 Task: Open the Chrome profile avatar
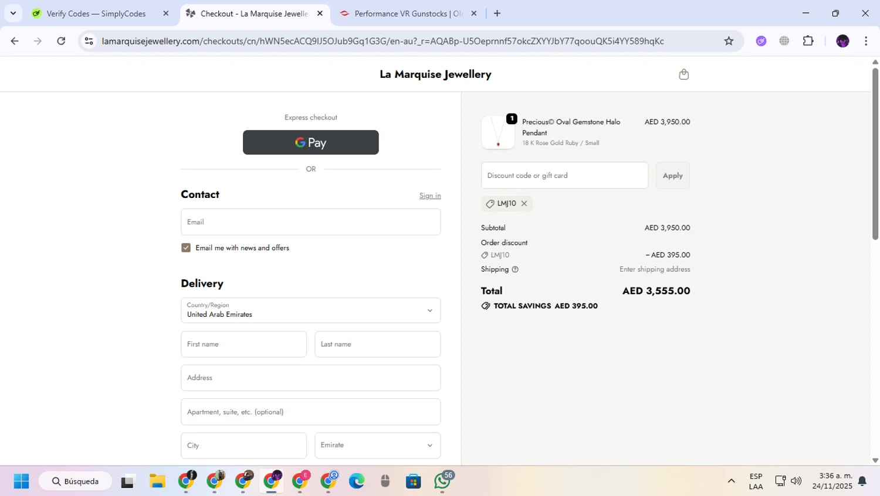[842, 41]
